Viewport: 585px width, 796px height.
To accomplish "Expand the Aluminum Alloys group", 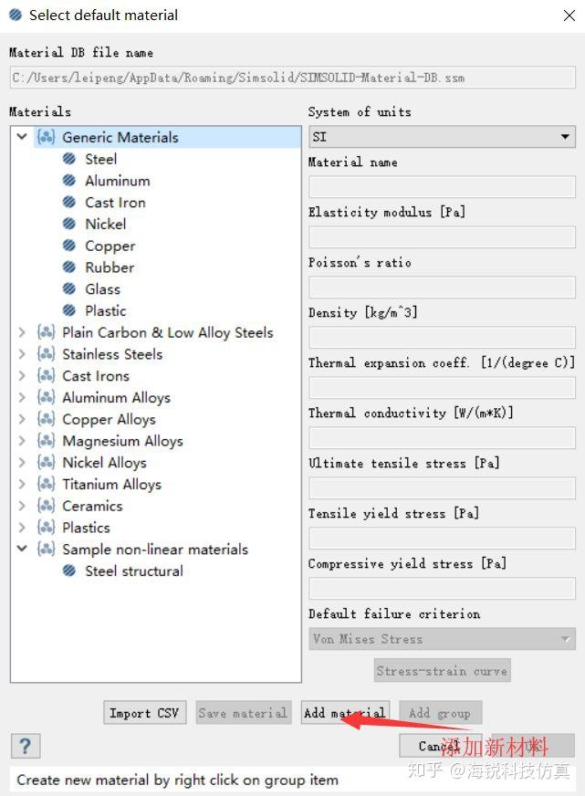I will coord(22,398).
